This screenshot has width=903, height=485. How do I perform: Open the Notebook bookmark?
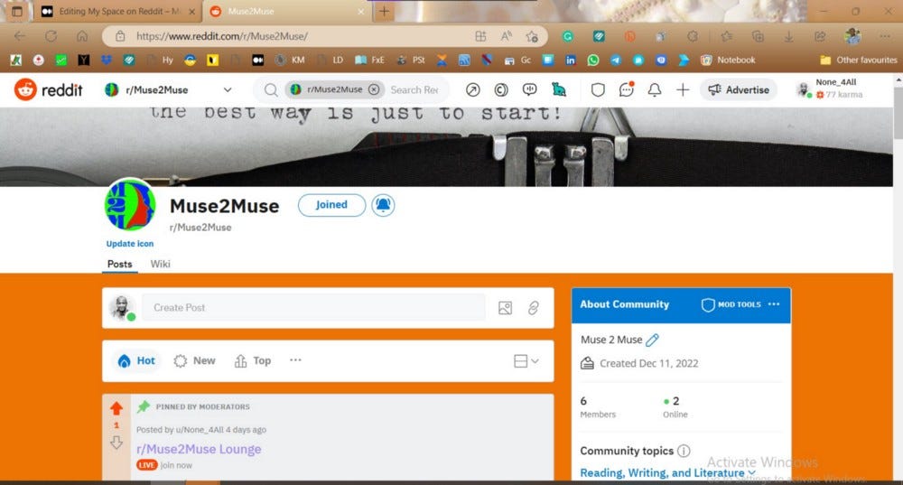pos(727,60)
